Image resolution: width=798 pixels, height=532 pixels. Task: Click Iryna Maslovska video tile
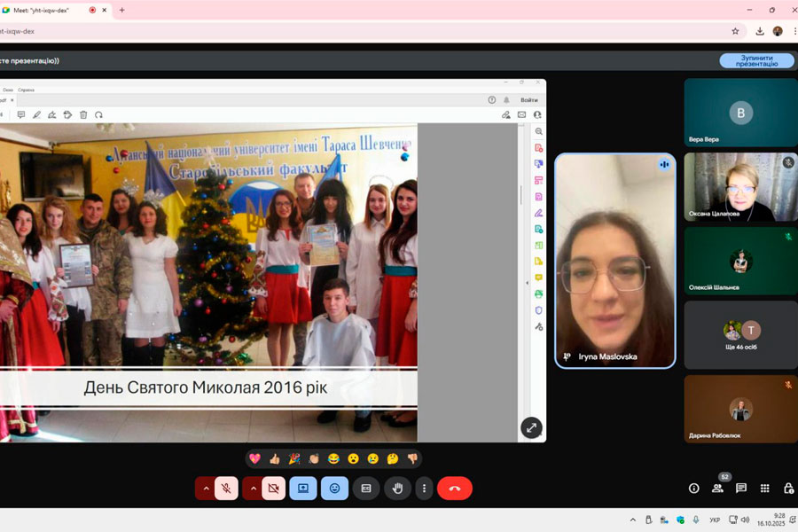pyautogui.click(x=614, y=261)
